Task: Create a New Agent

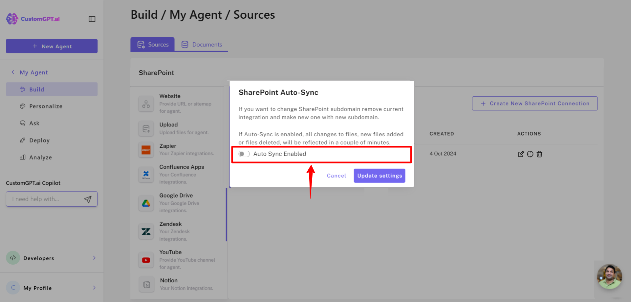Action: pyautogui.click(x=52, y=46)
